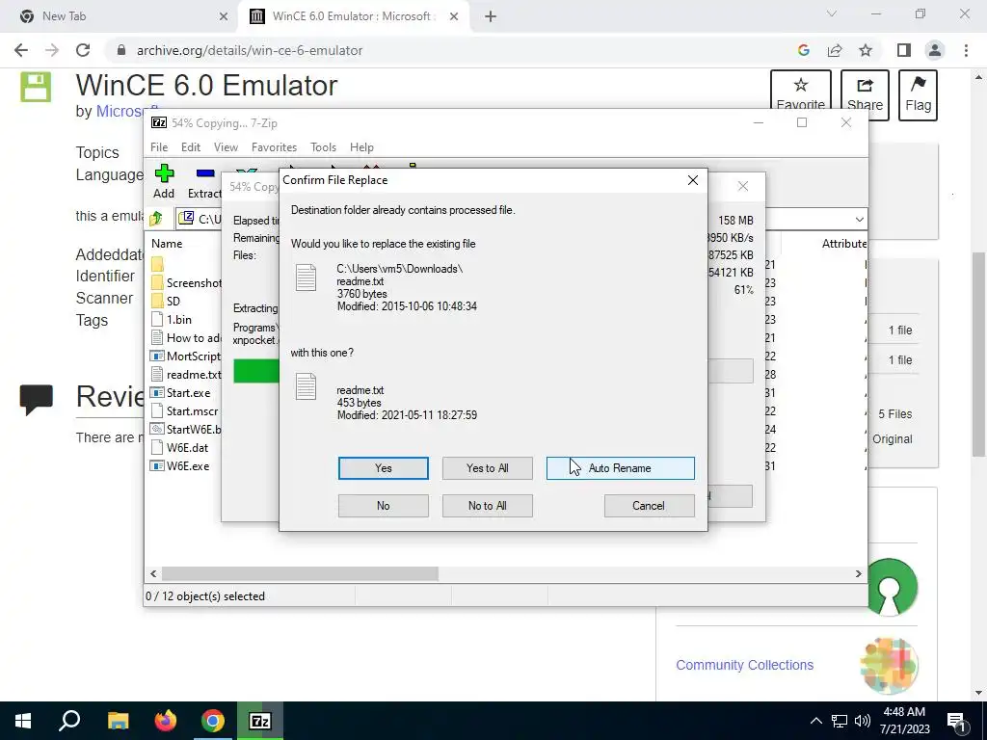This screenshot has height=740, width=987.
Task: Choose No to All button
Action: 487,506
